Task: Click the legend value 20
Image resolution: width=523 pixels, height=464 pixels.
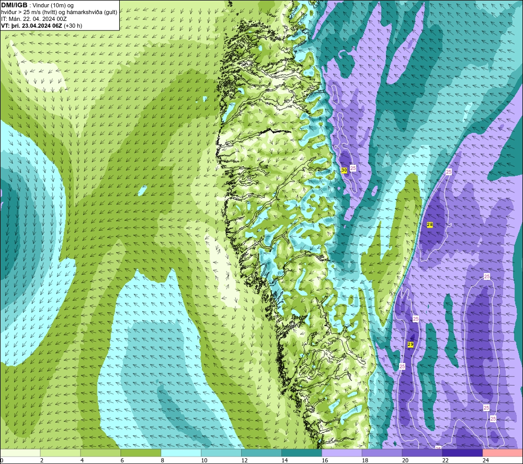Action: [405, 460]
